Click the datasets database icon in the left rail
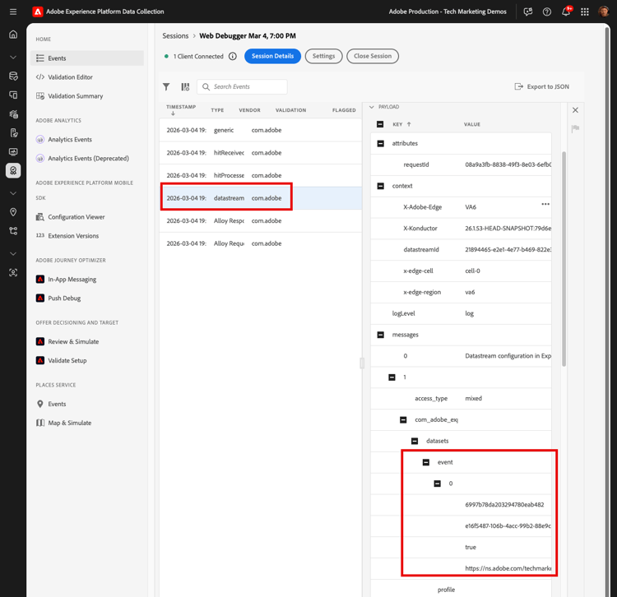This screenshot has width=617, height=597. click(13, 76)
